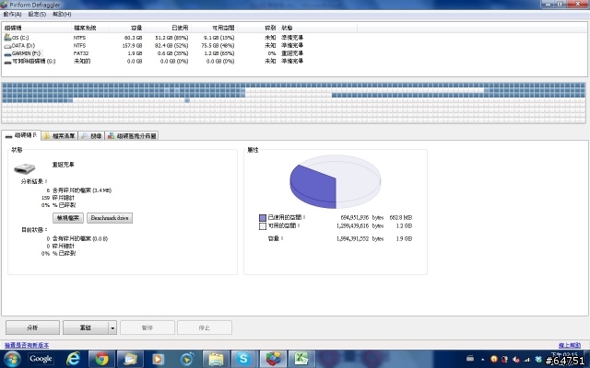Click the used space purple color swatch

263,218
